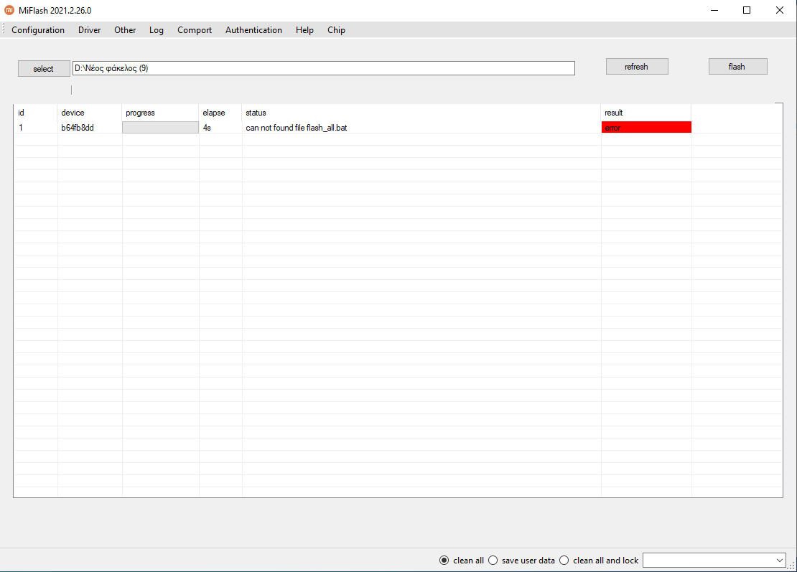The image size is (797, 572).
Task: Click the result column header
Action: coord(646,113)
